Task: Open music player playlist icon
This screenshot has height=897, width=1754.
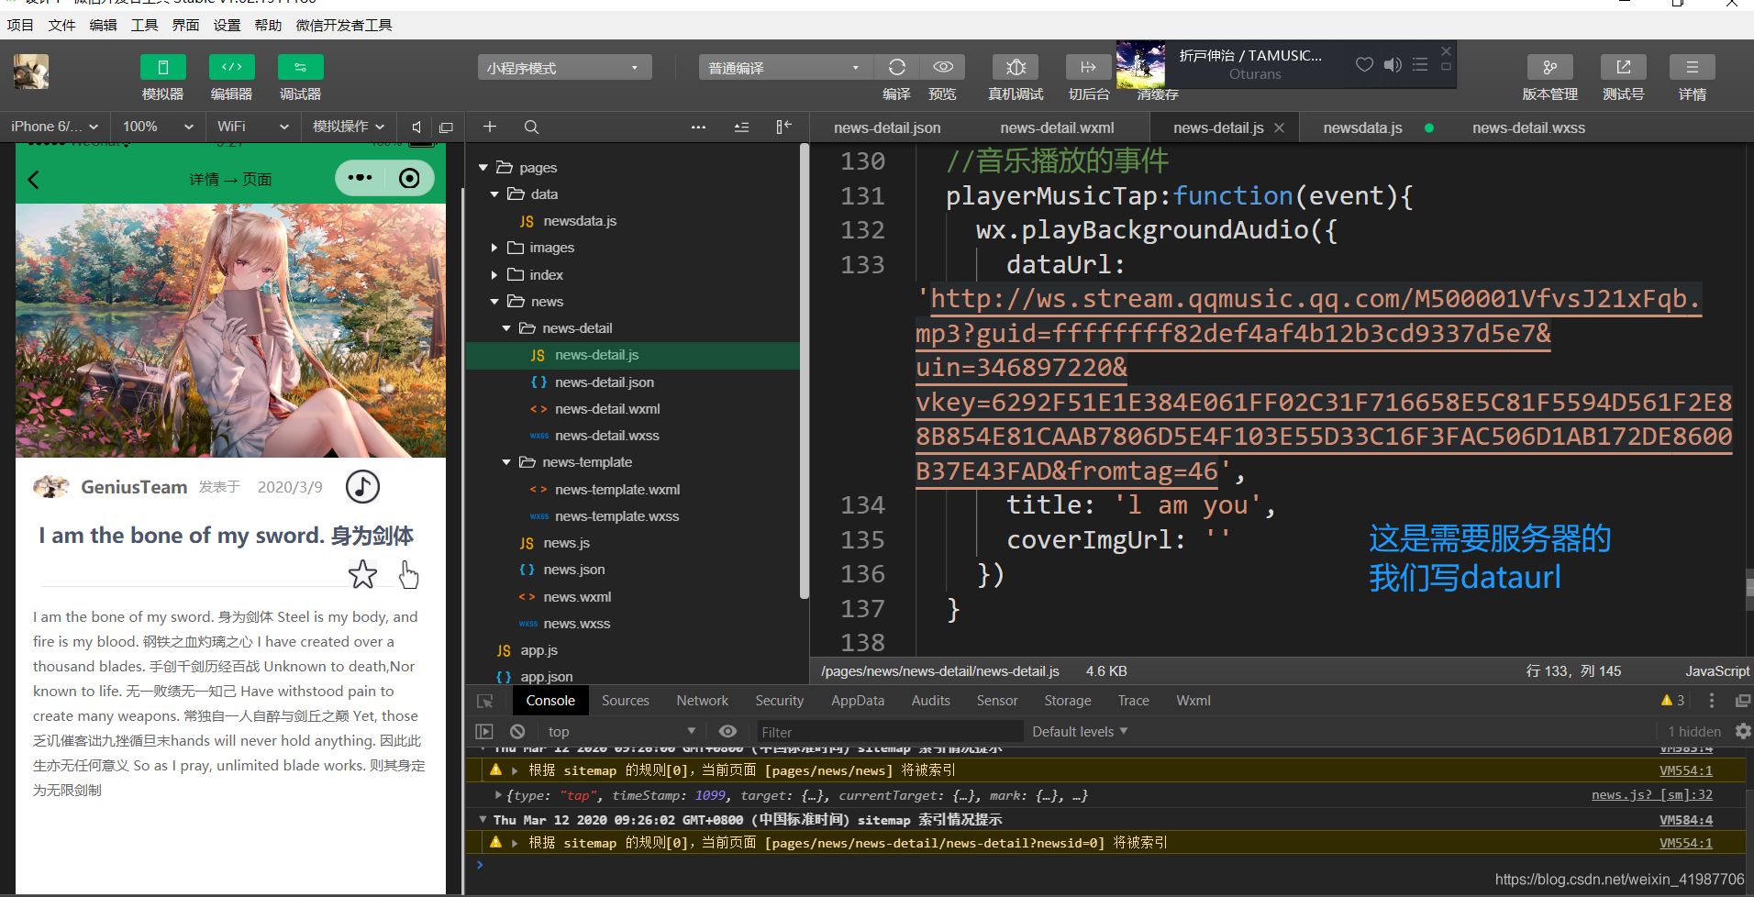Action: point(1420,64)
